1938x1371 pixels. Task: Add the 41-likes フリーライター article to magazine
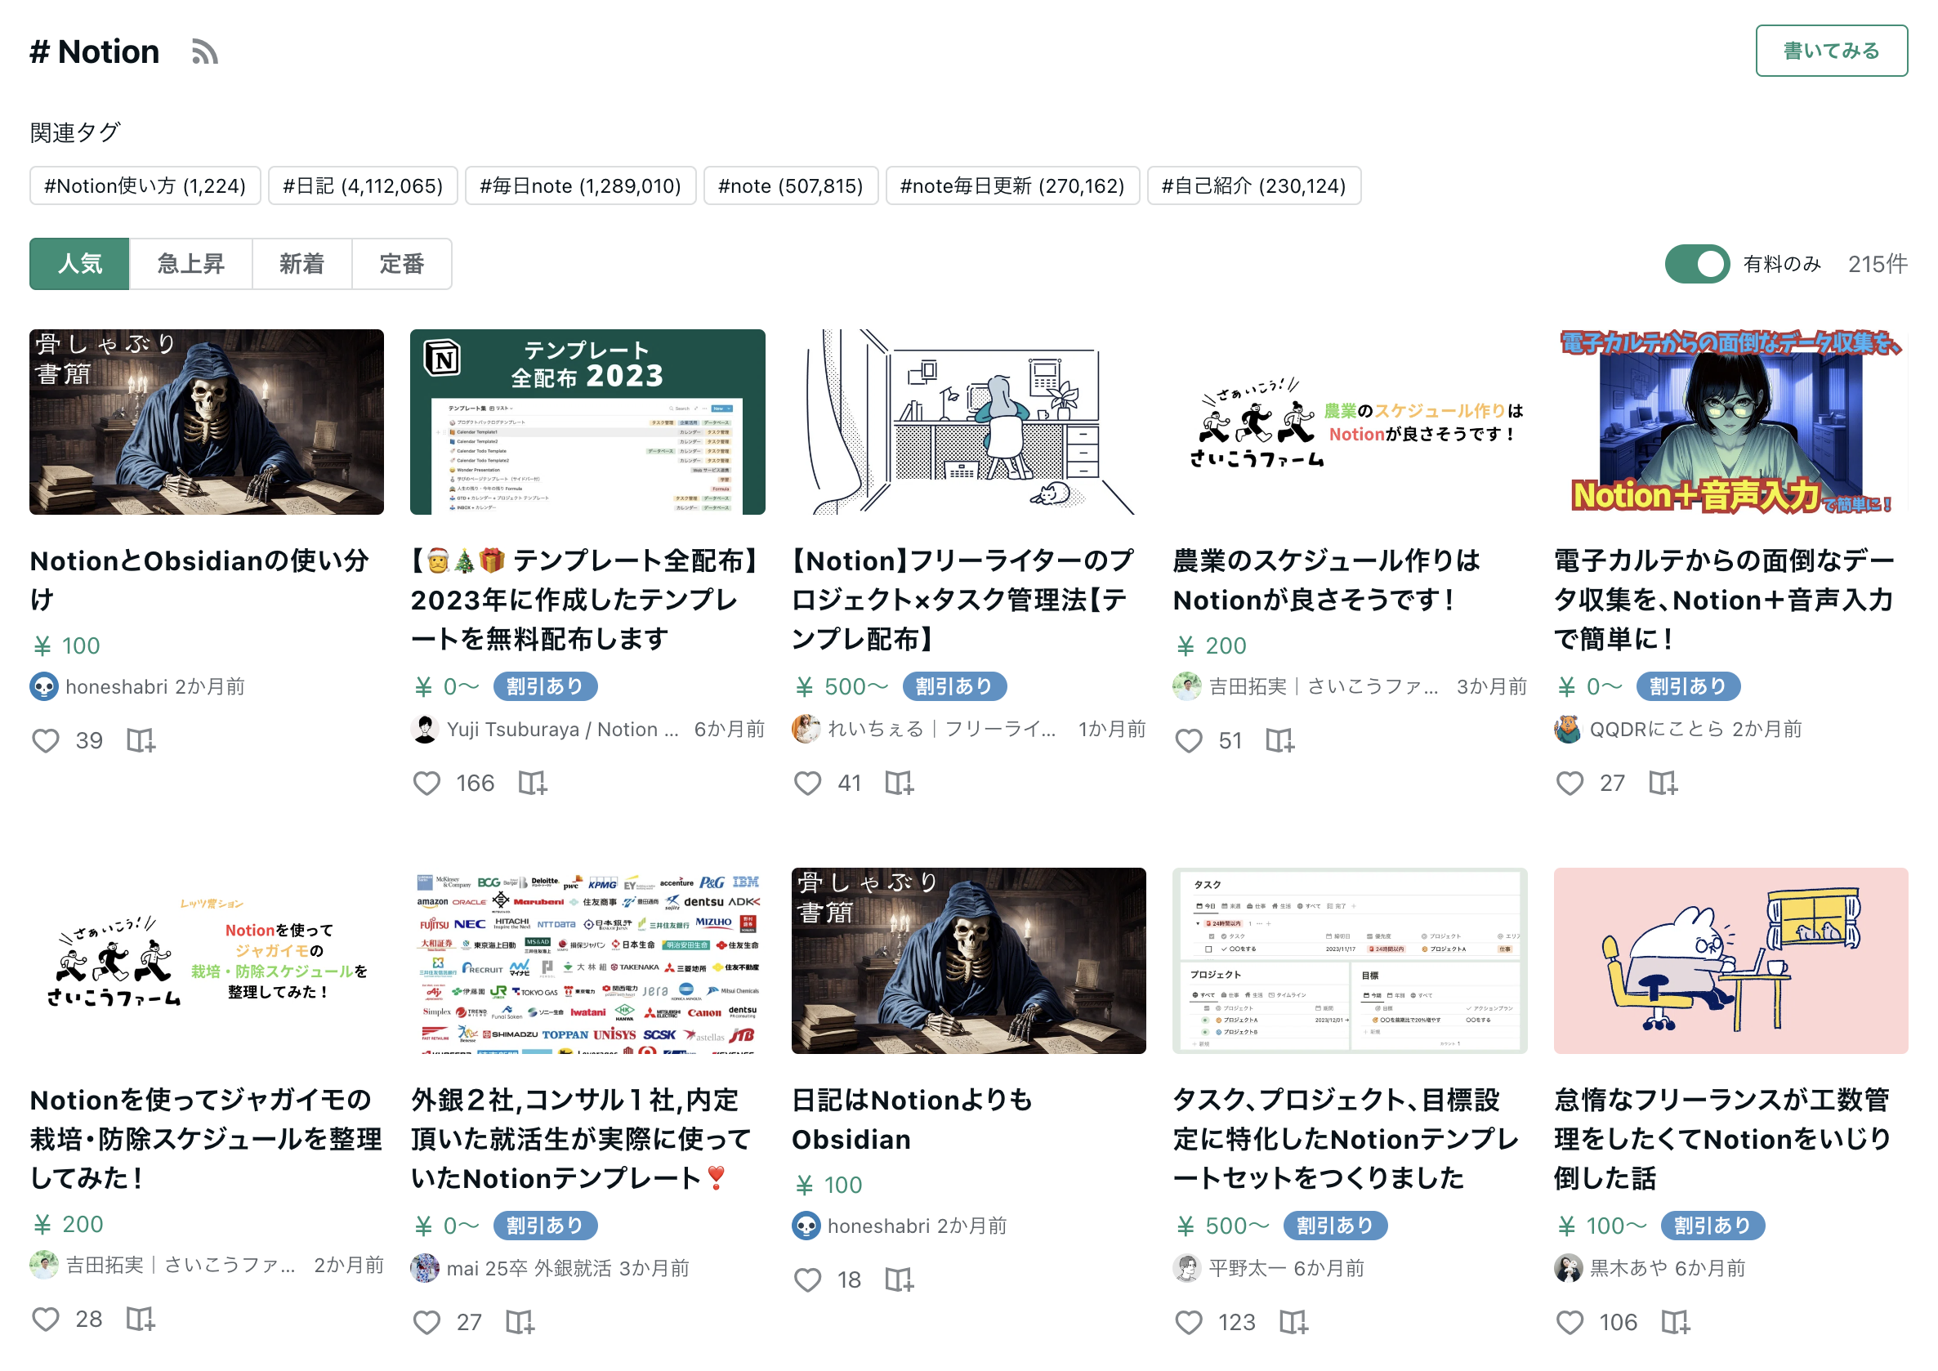pos(899,783)
